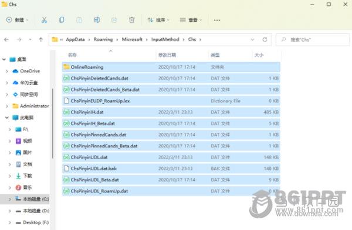Select ChsPinyinPinnedCands_Beta.dat file
Image resolution: width=352 pixels, height=230 pixels.
click(171, 146)
